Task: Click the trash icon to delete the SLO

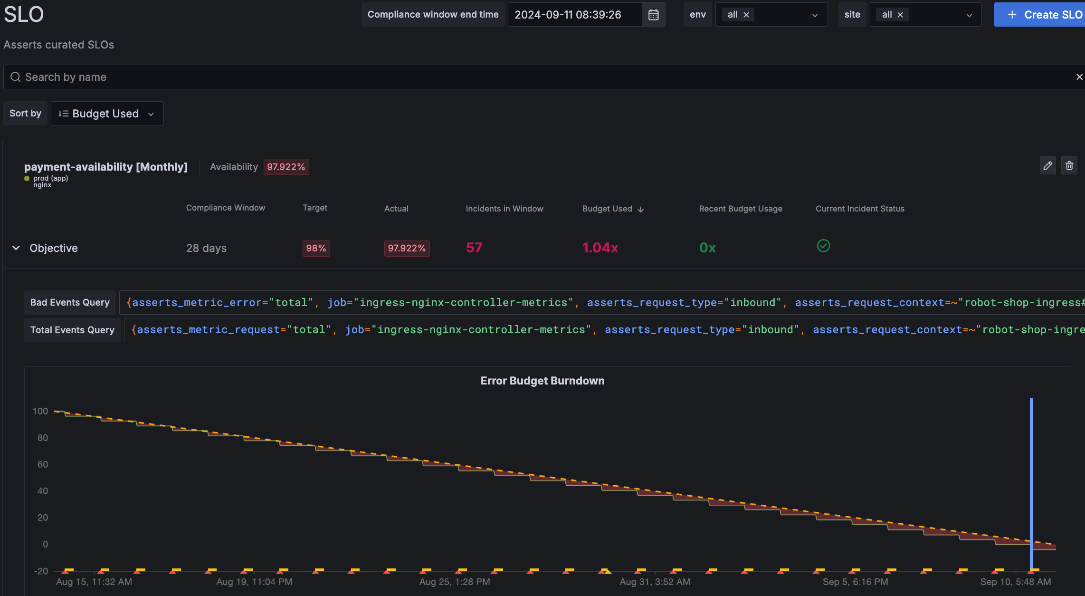Action: coord(1069,165)
